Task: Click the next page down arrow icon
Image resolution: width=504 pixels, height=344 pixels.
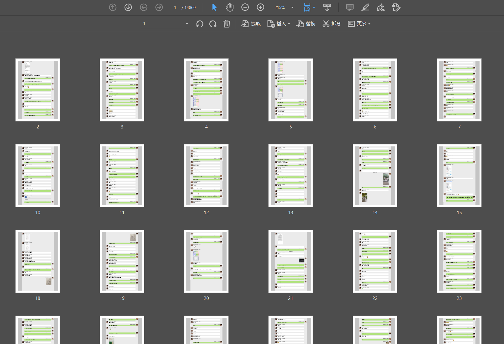Action: pyautogui.click(x=128, y=8)
